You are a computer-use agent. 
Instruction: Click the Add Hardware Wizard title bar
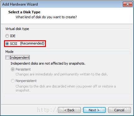pyautogui.click(x=62, y=4)
